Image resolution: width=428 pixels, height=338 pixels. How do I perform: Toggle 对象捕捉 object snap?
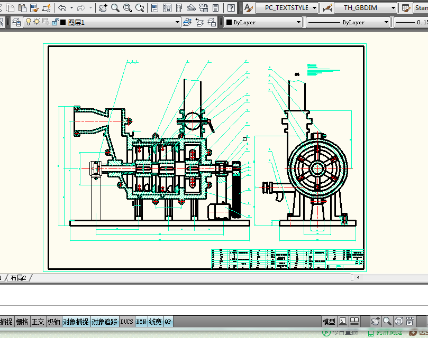click(x=76, y=322)
